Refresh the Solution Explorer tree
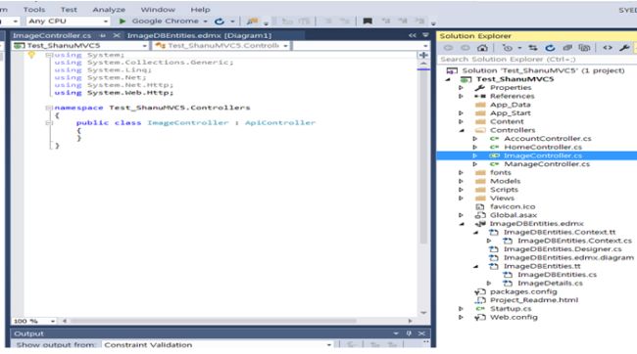The height and width of the screenshot is (354, 637). pyautogui.click(x=550, y=48)
